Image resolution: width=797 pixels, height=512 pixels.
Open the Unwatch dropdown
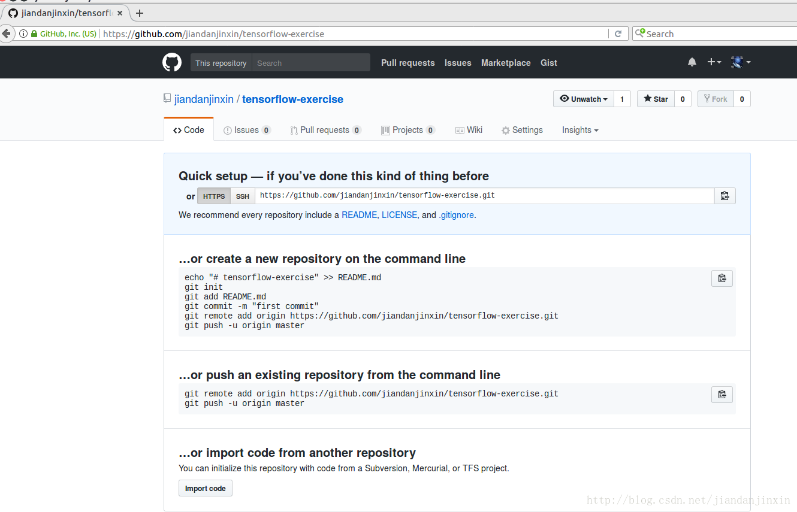tap(584, 99)
